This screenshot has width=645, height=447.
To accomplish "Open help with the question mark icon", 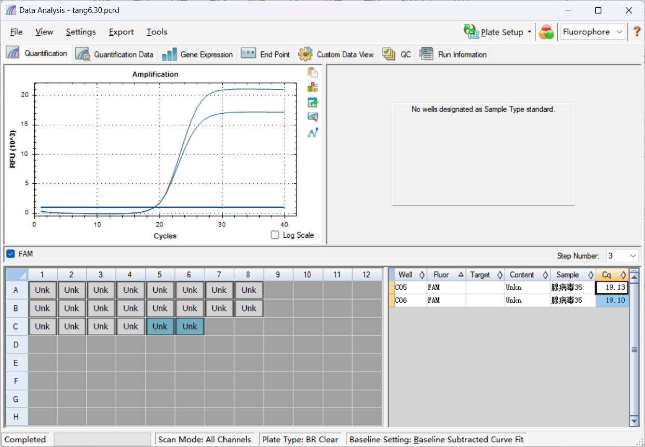I will pyautogui.click(x=637, y=32).
